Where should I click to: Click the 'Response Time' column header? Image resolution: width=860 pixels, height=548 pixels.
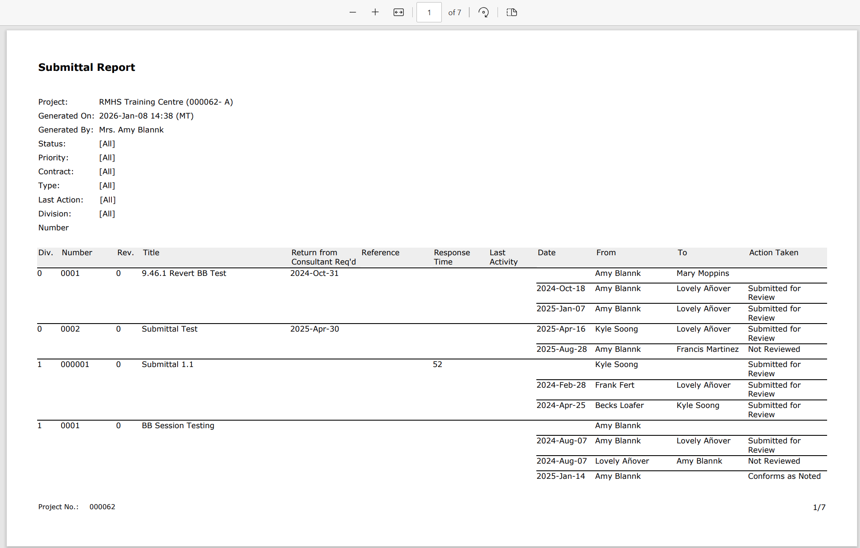coord(452,257)
